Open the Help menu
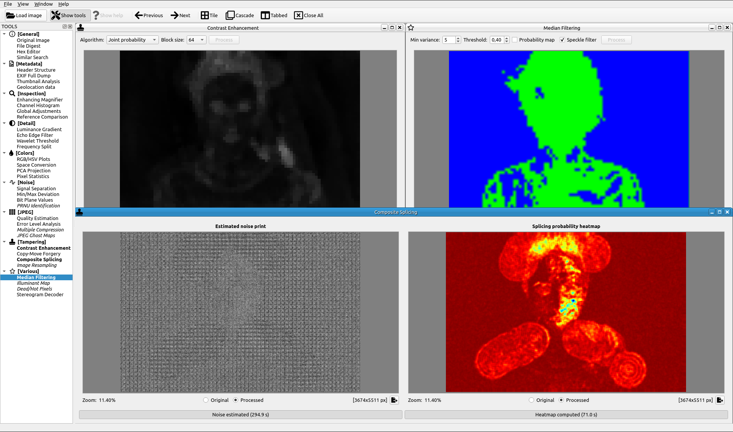Image resolution: width=733 pixels, height=432 pixels. click(63, 4)
